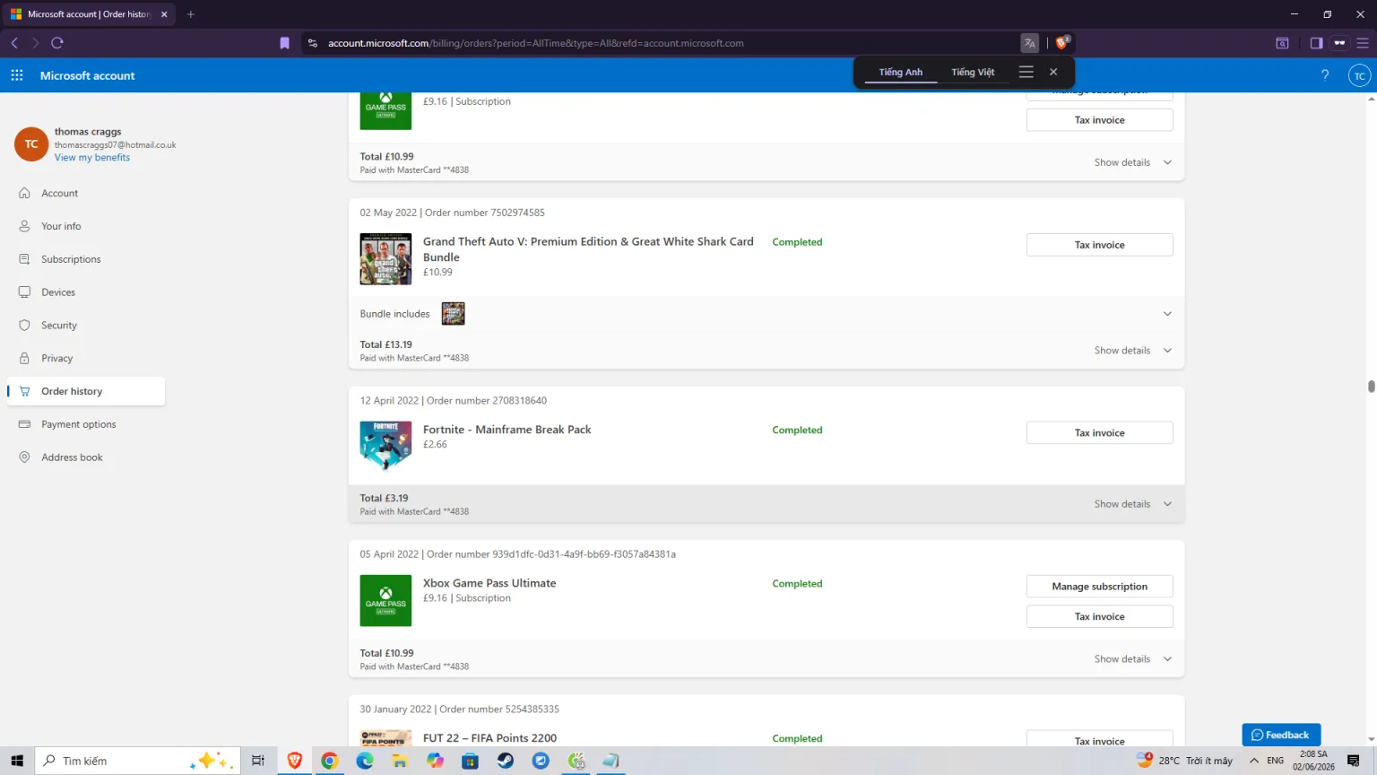
Task: Expand Show details for 05 April order
Action: (1133, 659)
